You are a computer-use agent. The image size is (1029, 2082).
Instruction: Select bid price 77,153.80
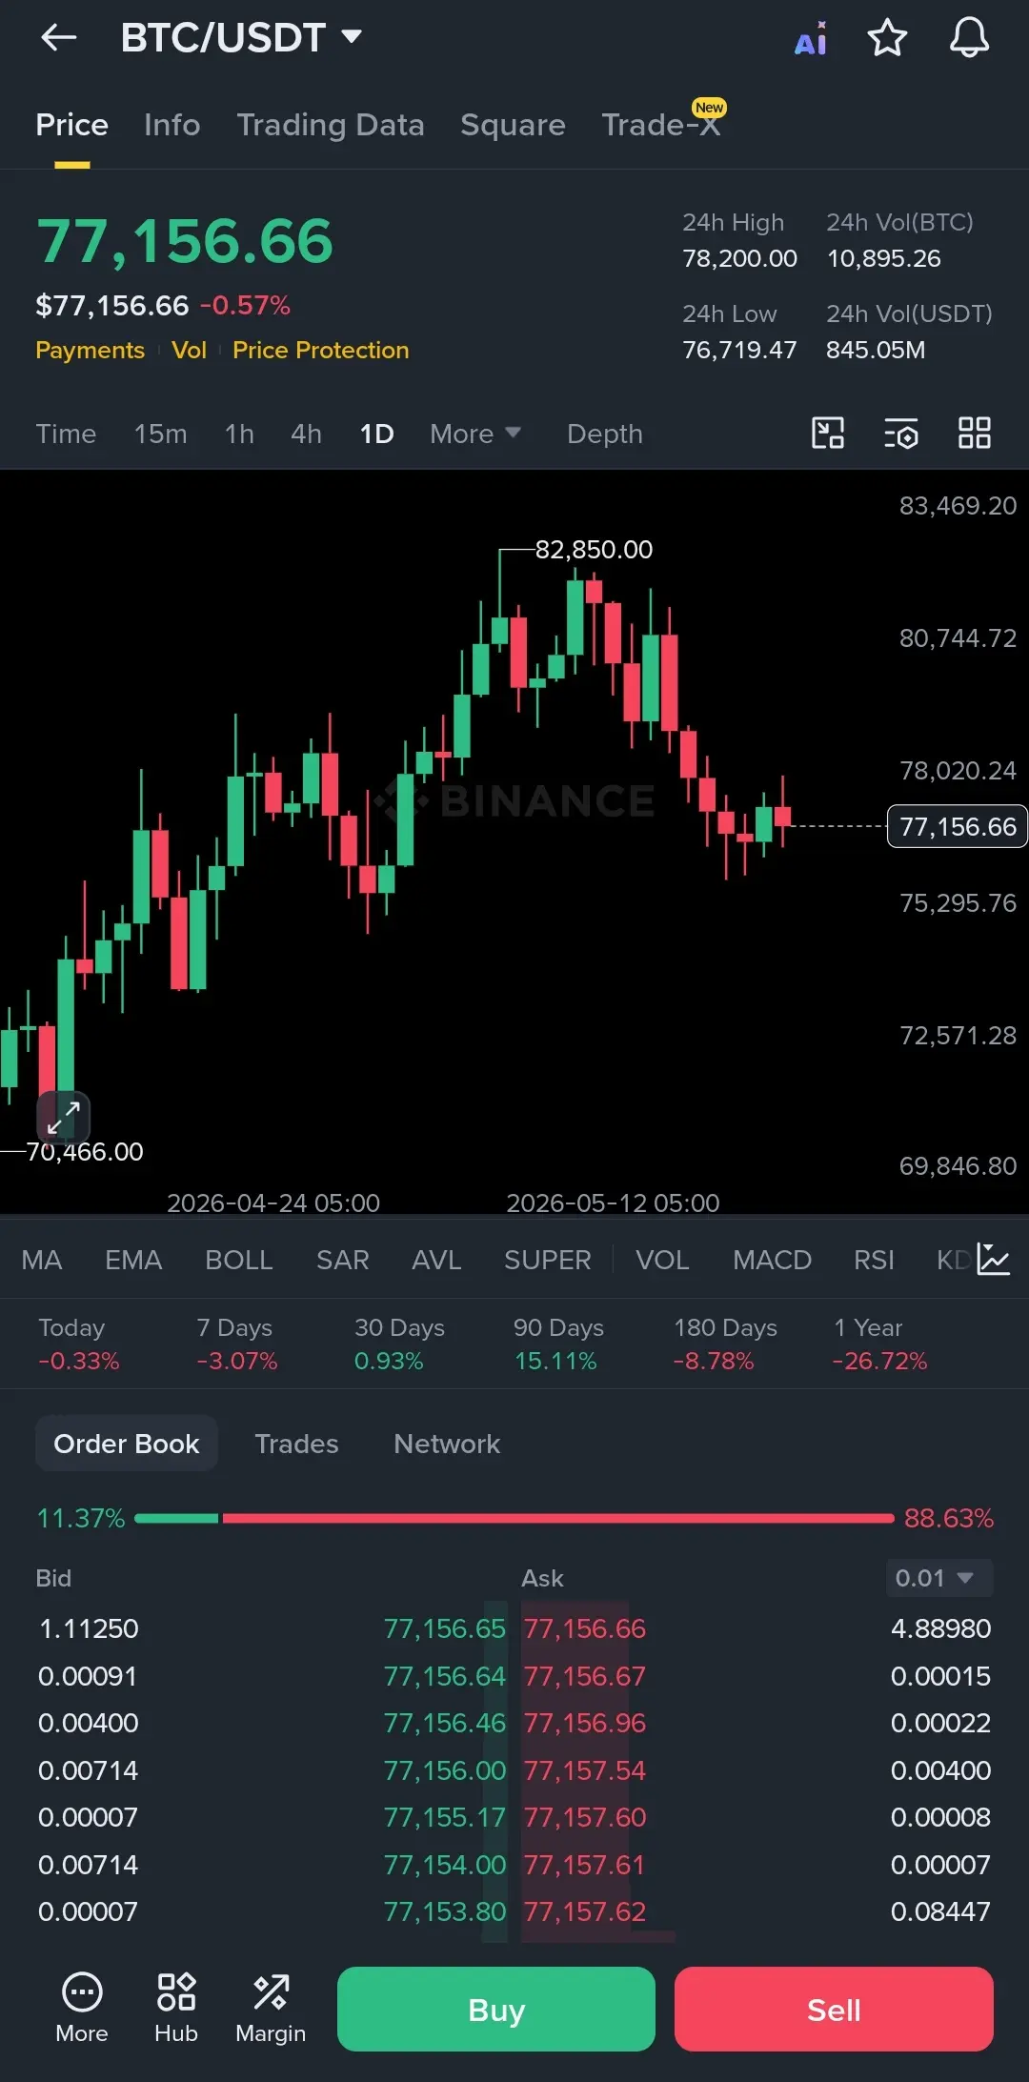coord(444,1911)
